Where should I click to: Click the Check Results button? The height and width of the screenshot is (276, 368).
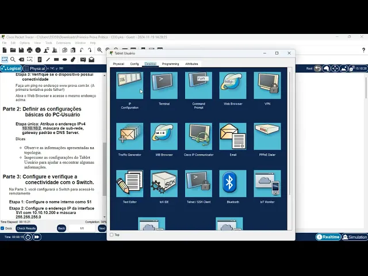[x=26, y=228]
